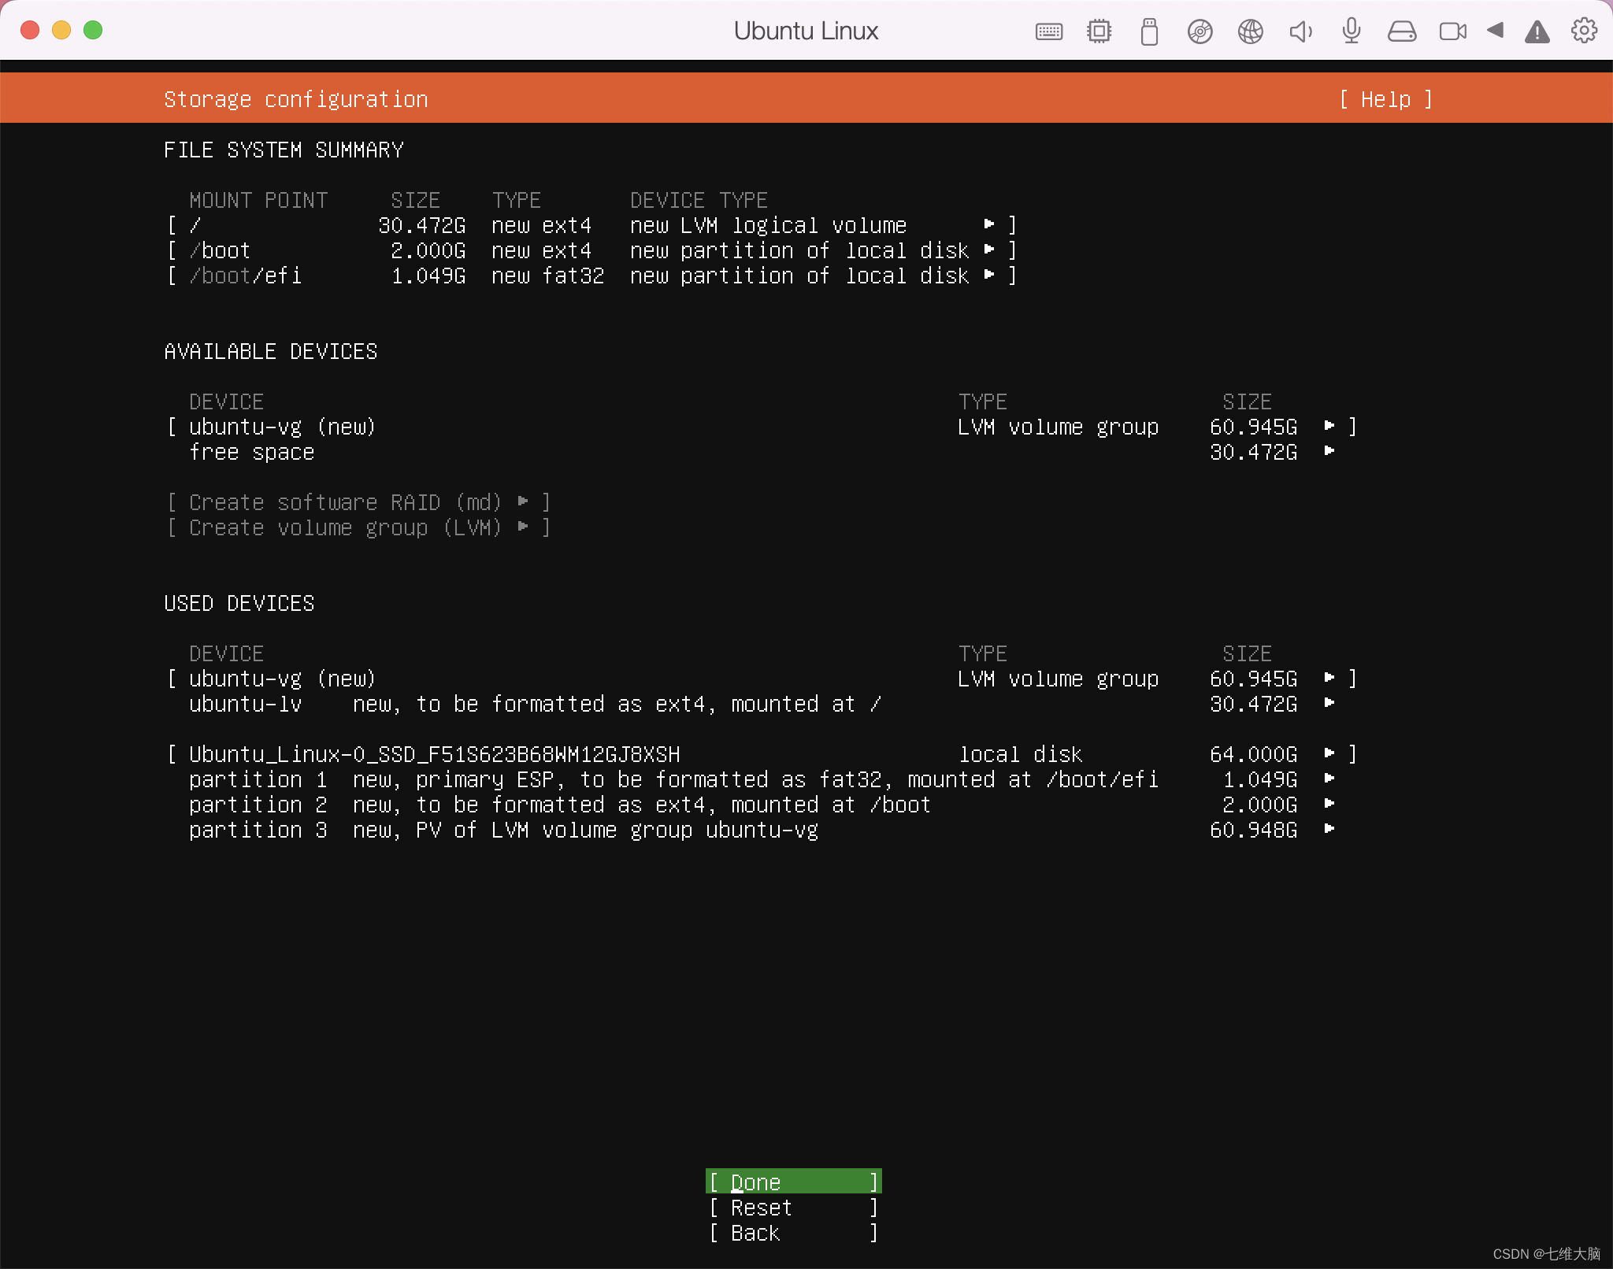1613x1269 pixels.
Task: Click the warning triangle icon
Action: tap(1537, 31)
